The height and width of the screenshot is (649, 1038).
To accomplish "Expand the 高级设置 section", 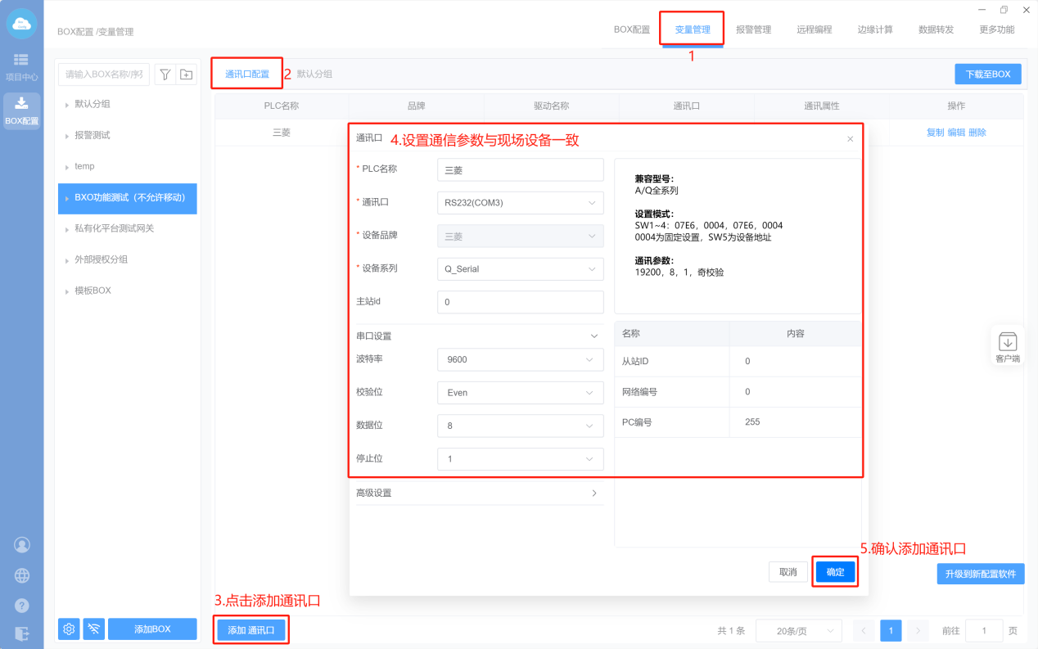I will (x=479, y=493).
